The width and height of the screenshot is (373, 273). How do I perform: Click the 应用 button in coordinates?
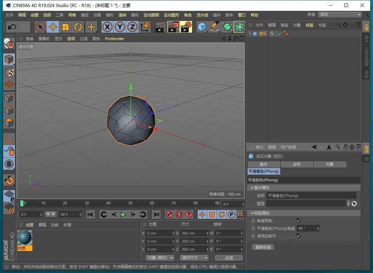click(x=229, y=258)
